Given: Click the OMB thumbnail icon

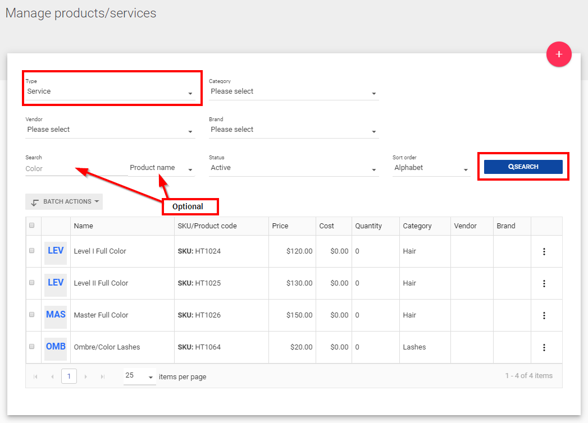Looking at the screenshot, I should [56, 347].
